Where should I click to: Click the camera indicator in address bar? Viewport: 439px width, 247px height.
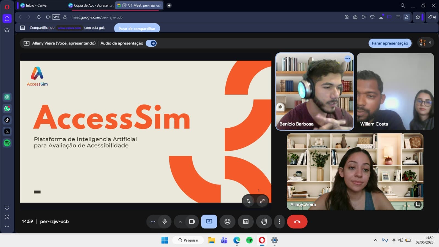pyautogui.click(x=48, y=17)
